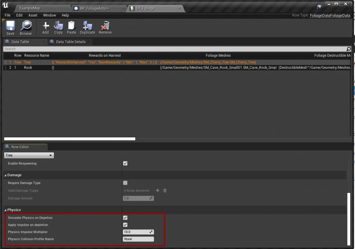Remove the selected row
The image size is (355, 249).
pyautogui.click(x=105, y=28)
